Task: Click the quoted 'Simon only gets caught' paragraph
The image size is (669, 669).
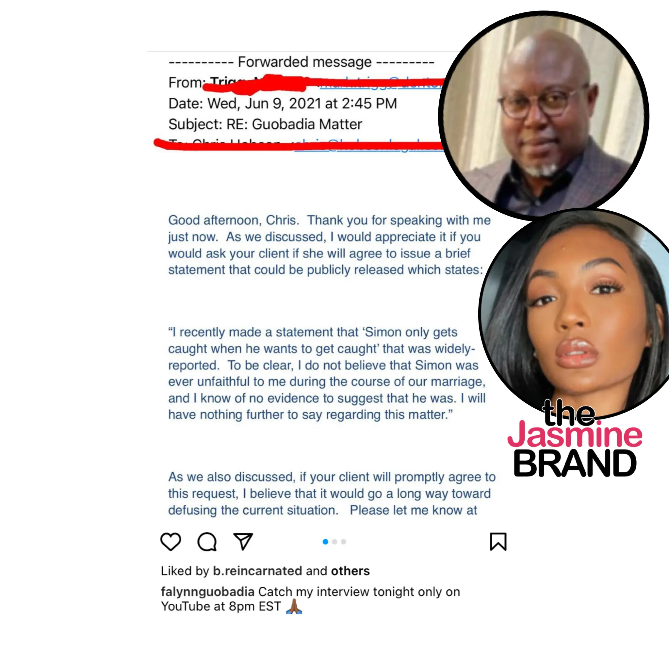Action: pos(327,373)
